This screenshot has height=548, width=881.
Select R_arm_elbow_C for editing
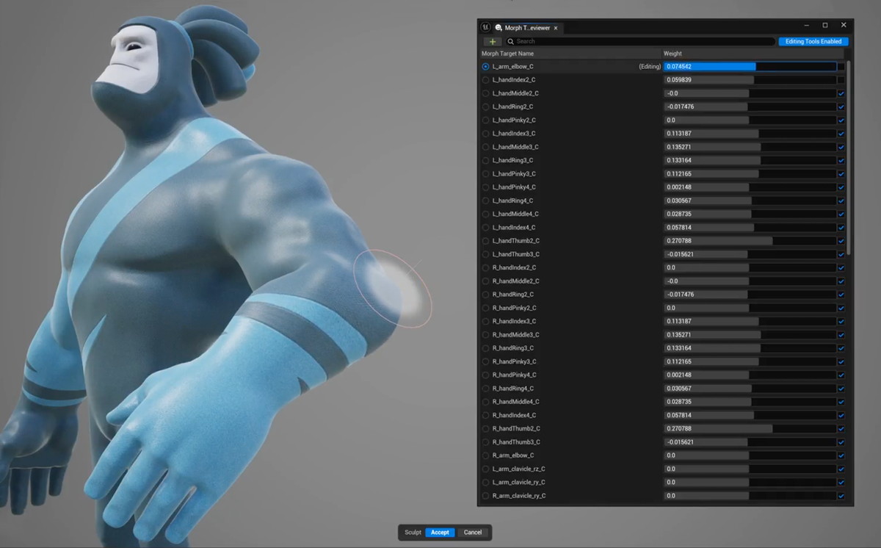[x=485, y=455]
